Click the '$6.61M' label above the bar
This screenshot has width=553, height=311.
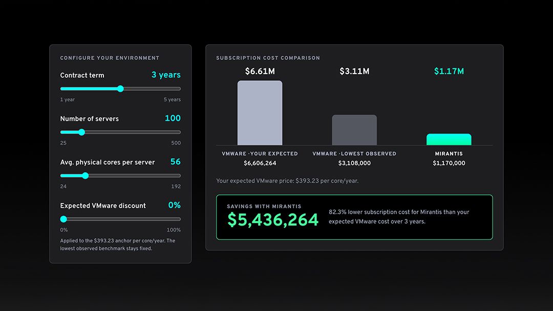260,71
